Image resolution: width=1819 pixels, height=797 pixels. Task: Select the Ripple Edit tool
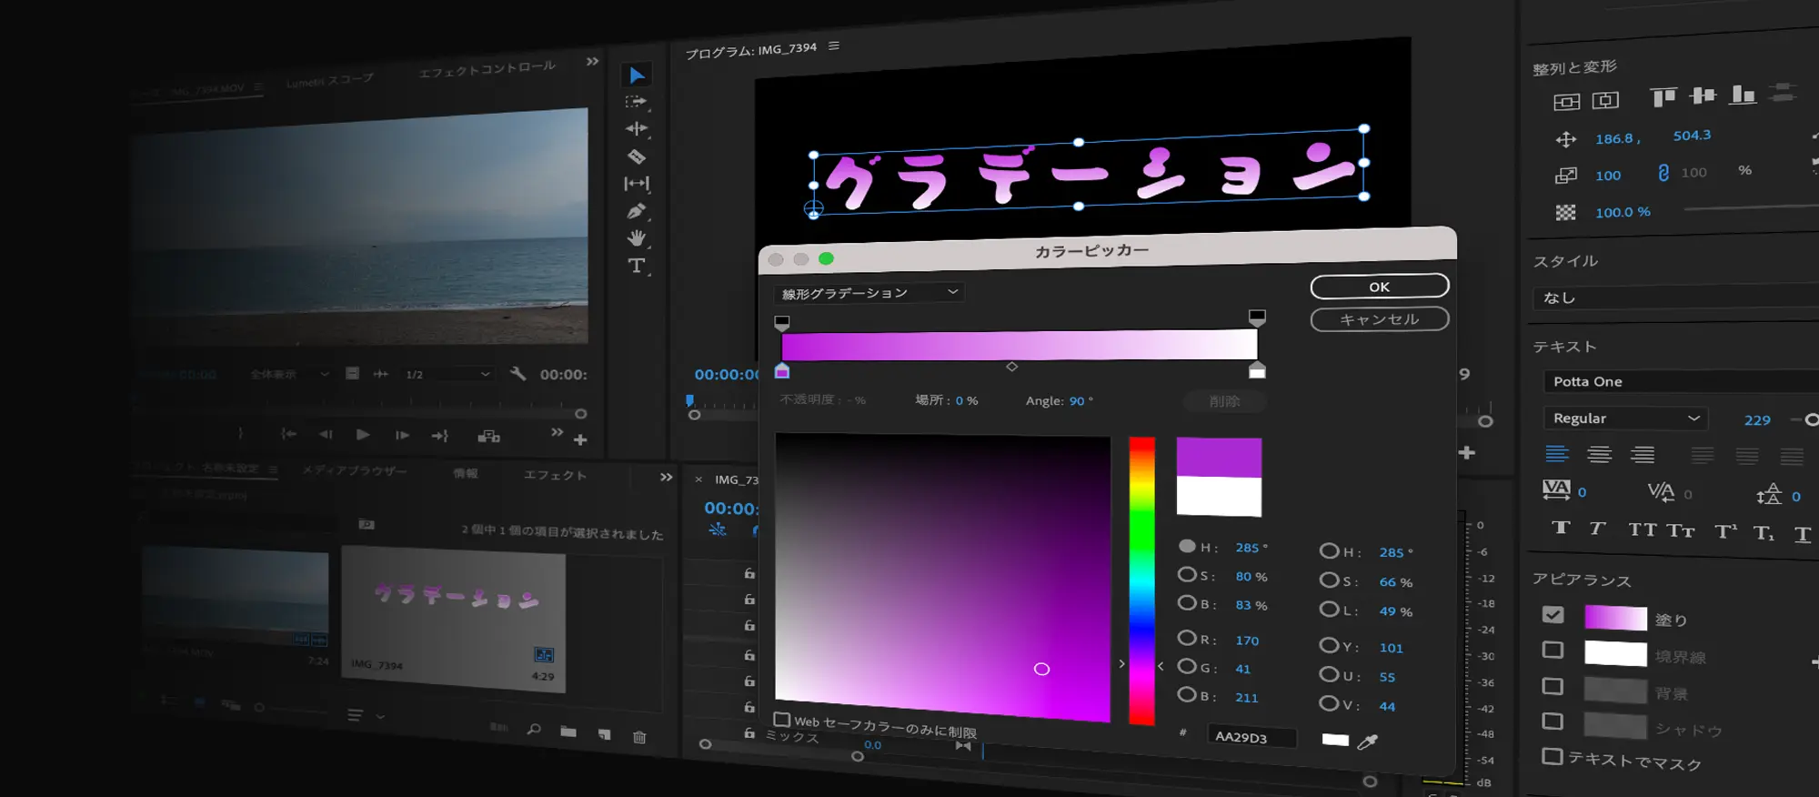[x=637, y=128]
